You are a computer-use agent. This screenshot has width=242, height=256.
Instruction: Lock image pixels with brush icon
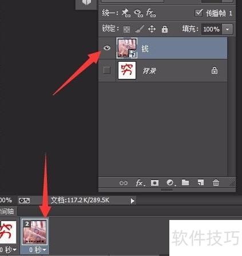[139, 29]
